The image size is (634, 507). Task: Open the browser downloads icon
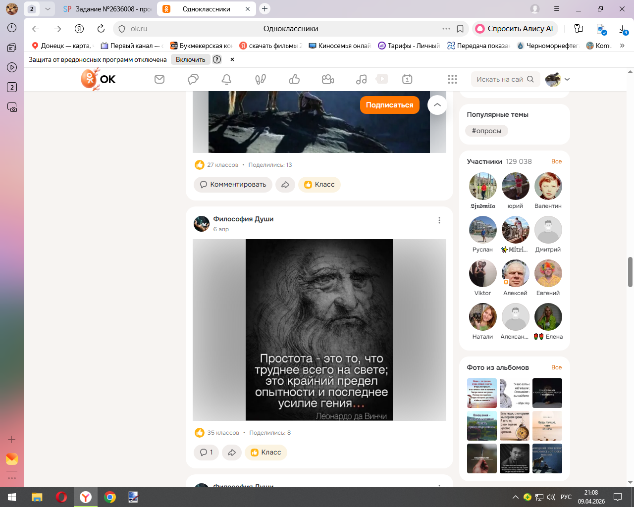coord(623,29)
